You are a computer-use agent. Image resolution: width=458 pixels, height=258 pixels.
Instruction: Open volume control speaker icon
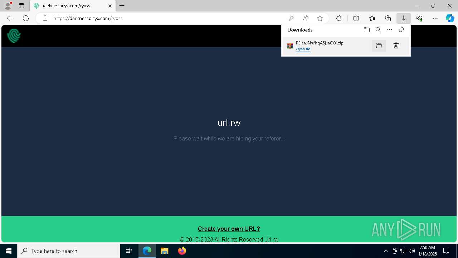pyautogui.click(x=412, y=251)
